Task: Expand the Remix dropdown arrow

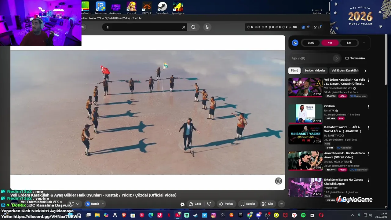Action: 103,204
